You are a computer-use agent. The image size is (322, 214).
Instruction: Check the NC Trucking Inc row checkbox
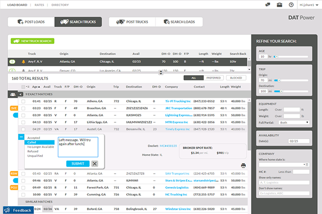coord(23,194)
